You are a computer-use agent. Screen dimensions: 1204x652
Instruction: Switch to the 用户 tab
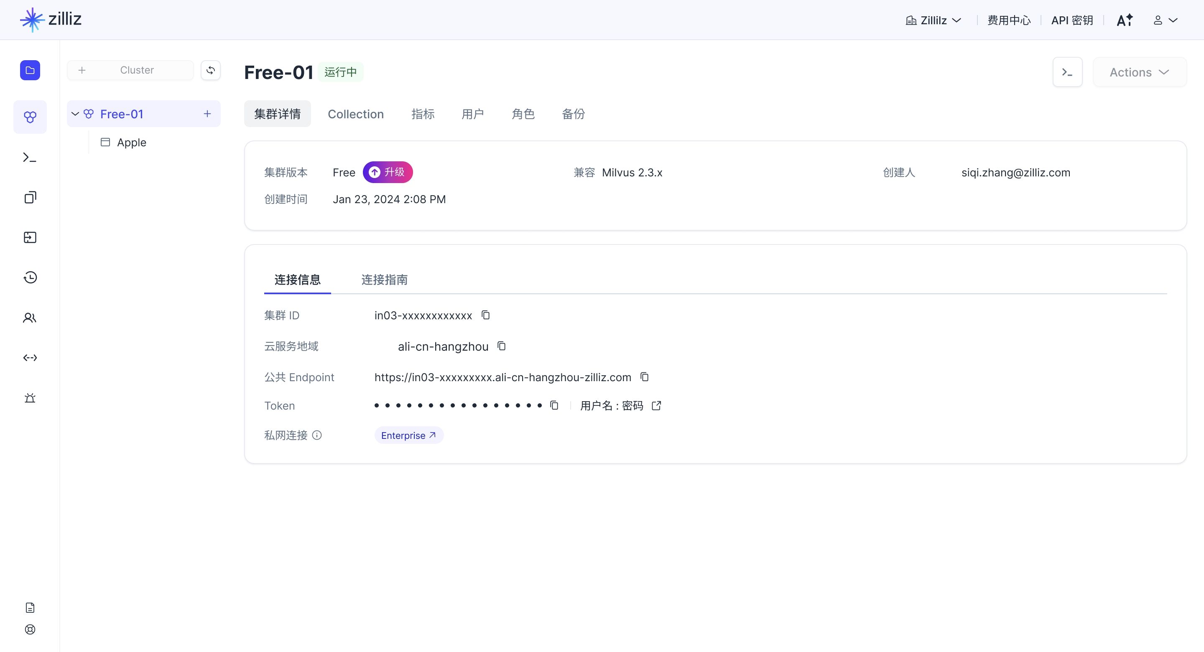[x=473, y=114]
